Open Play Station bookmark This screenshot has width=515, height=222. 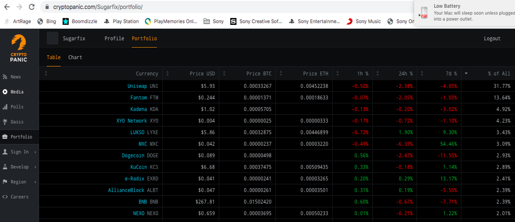click(x=121, y=21)
